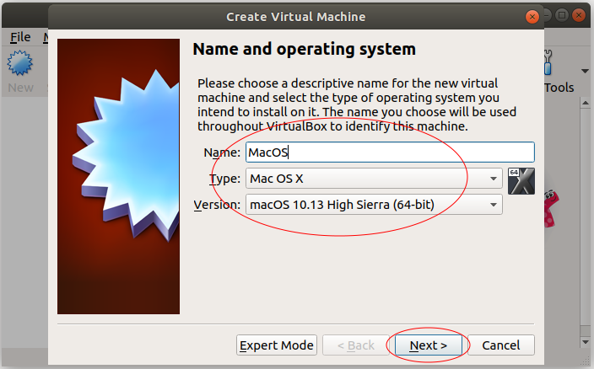Close the main VirtualBox window
Screen dimensions: 594x369
[579, 15]
